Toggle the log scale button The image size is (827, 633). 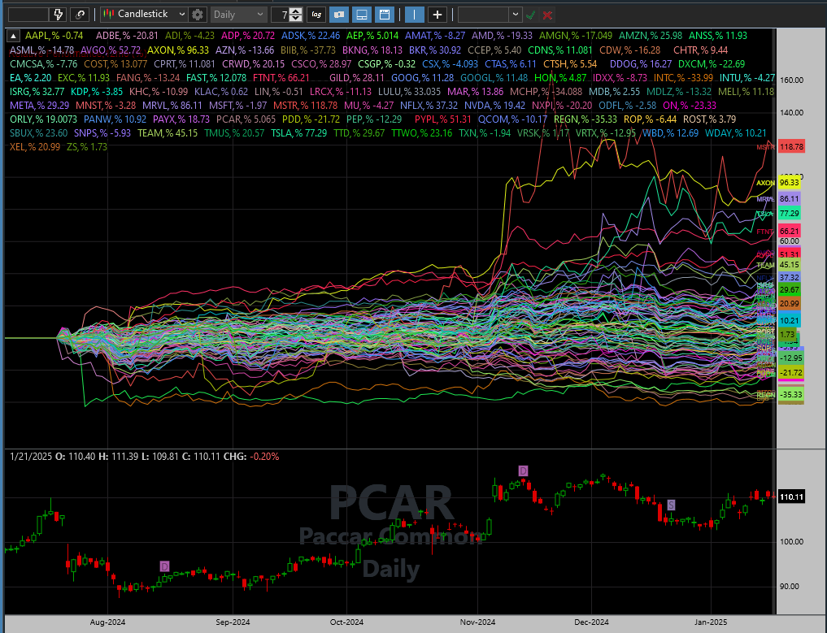point(316,15)
